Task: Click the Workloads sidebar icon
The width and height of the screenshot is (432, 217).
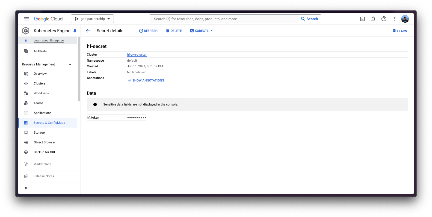Action: point(26,93)
